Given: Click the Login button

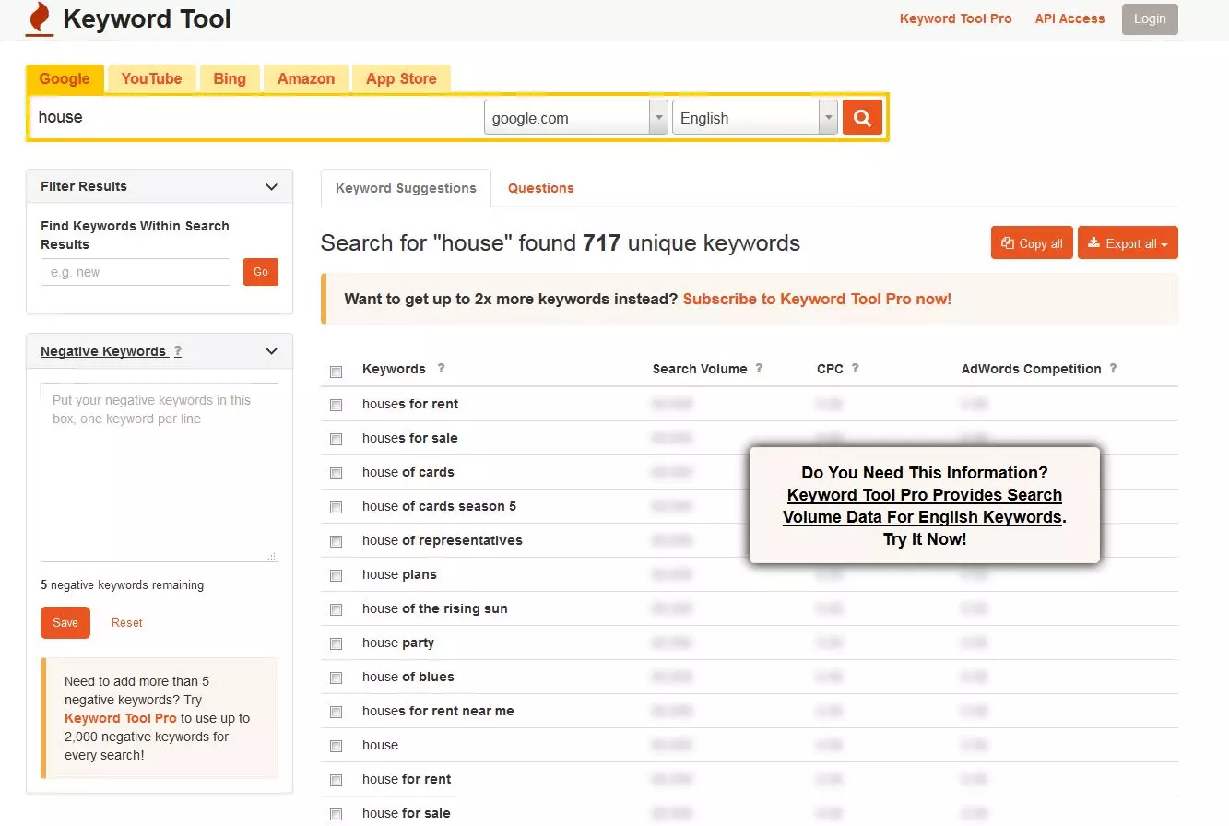Looking at the screenshot, I should [x=1149, y=19].
